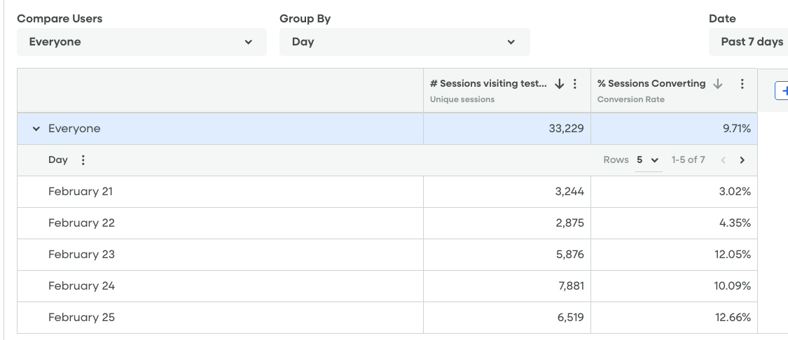This screenshot has height=340, width=788.
Task: Open Sessions visiting column options menu
Action: 575,84
